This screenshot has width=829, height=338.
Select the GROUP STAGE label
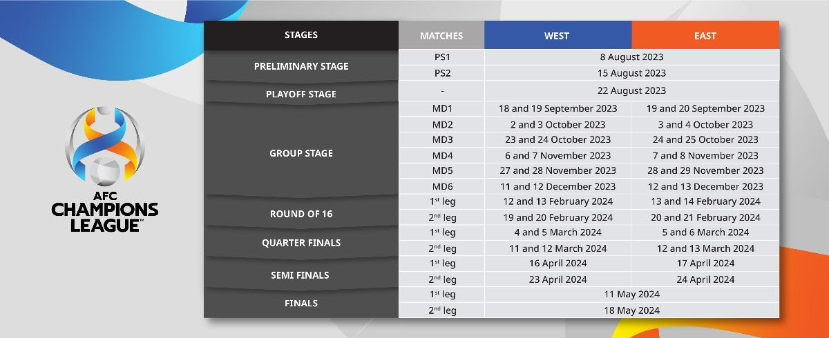point(301,153)
